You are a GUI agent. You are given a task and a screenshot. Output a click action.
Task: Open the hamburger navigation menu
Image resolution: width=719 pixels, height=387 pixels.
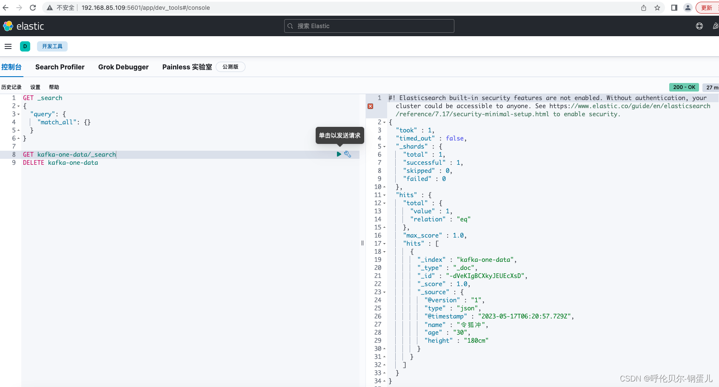click(8, 46)
